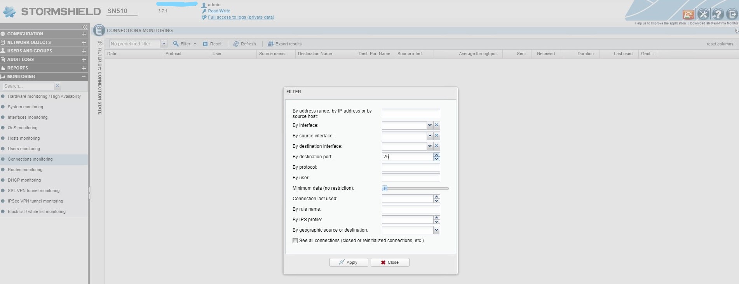
Task: Select Connections monitoring menu item
Action: click(44, 159)
